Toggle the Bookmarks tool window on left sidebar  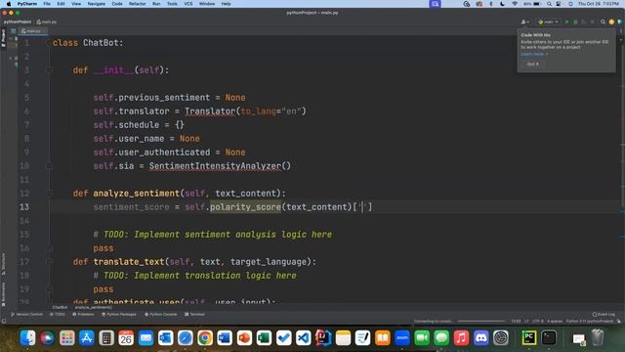[4, 294]
